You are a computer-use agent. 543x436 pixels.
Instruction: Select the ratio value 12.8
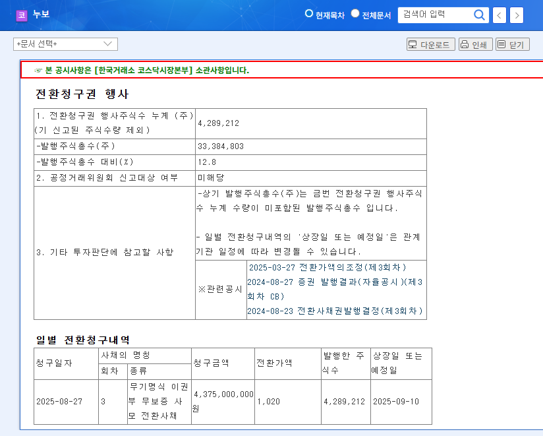(x=207, y=162)
